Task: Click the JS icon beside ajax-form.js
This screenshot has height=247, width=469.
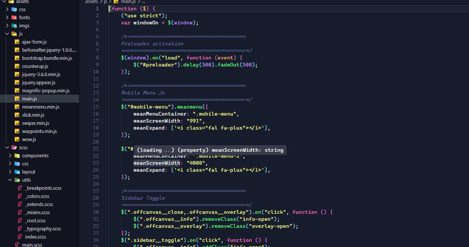Action: pyautogui.click(x=17, y=42)
